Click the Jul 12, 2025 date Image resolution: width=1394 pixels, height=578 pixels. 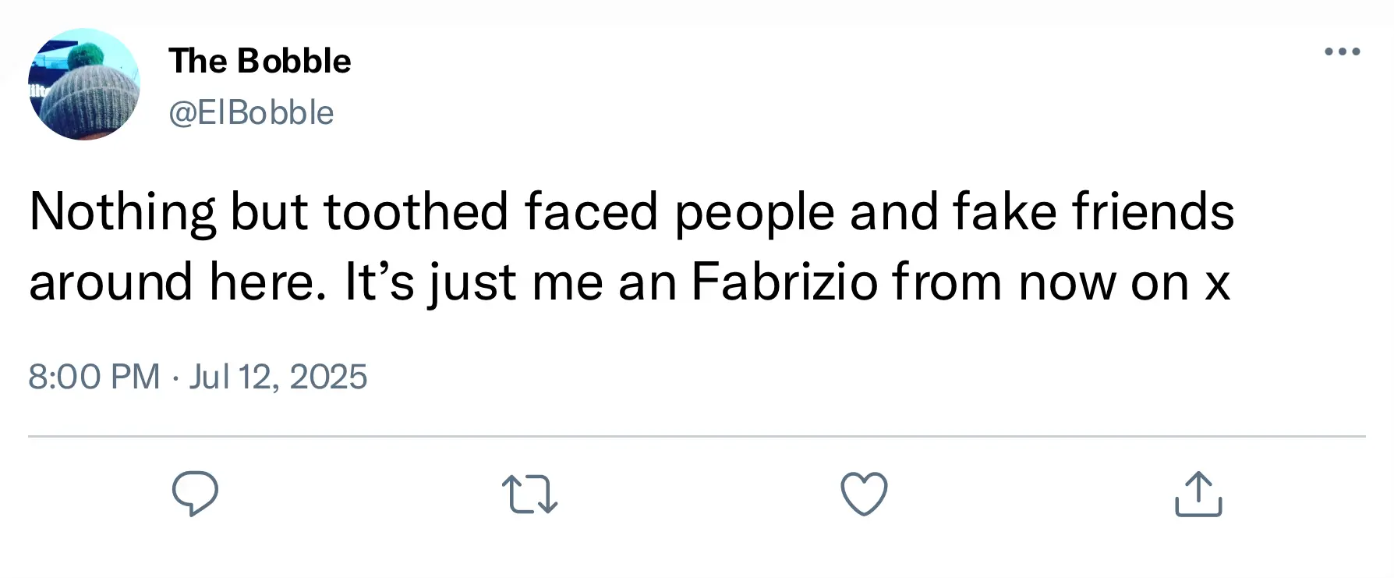pyautogui.click(x=278, y=377)
